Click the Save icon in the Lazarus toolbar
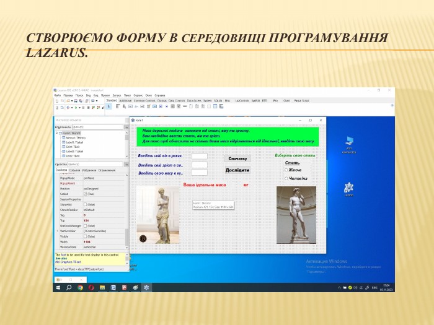 (76, 101)
